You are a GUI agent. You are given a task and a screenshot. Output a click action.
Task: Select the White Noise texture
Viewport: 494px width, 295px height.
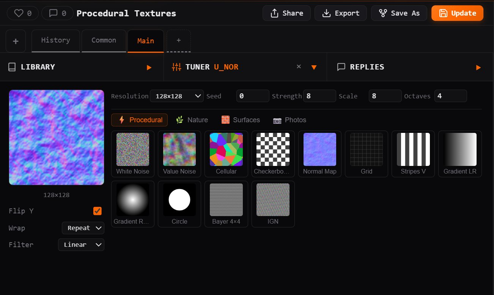pyautogui.click(x=133, y=150)
